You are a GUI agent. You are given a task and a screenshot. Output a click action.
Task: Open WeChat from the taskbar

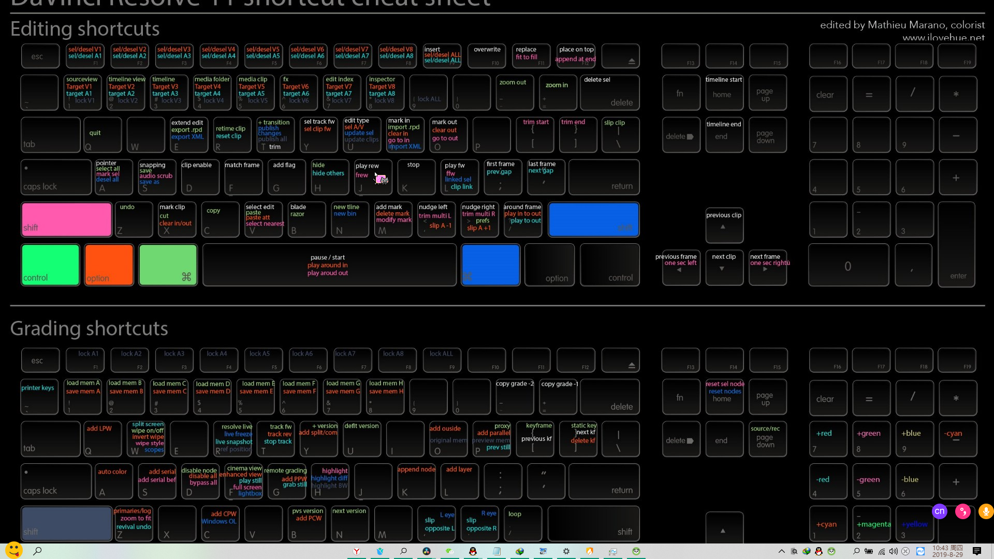coord(450,551)
